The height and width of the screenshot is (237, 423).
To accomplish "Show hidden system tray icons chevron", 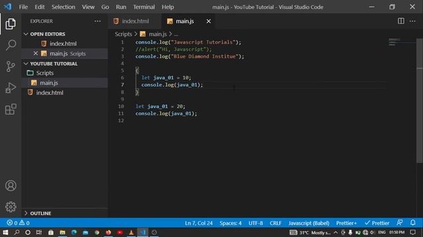I will [x=336, y=232].
